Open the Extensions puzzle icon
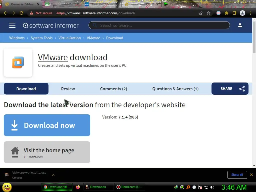Image resolution: width=256 pixels, height=192 pixels. point(226,13)
